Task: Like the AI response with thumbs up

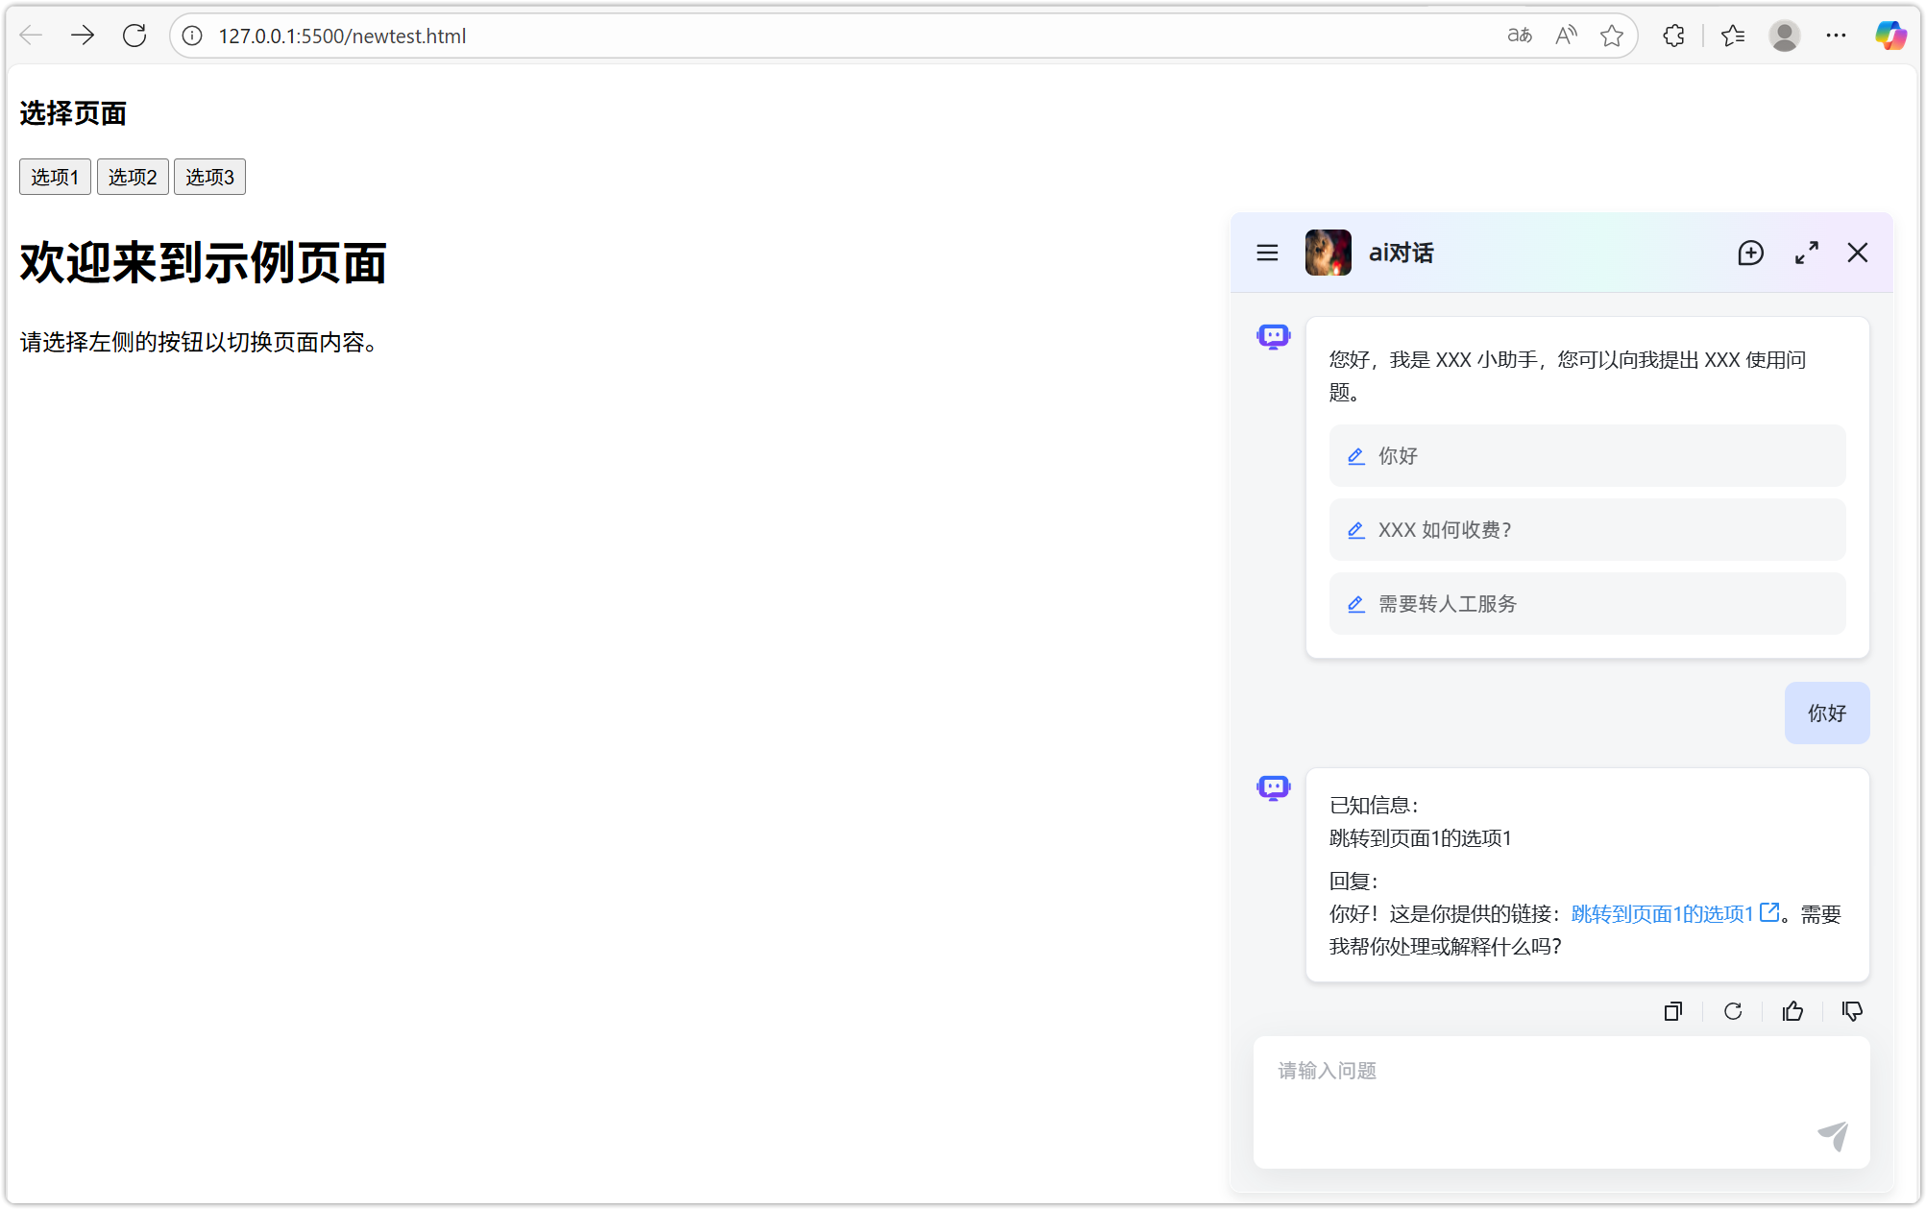Action: point(1792,1011)
